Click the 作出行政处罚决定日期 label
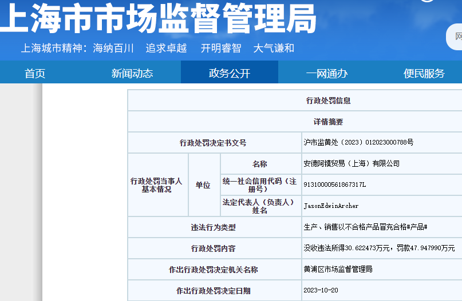This screenshot has width=462, height=301. click(213, 291)
